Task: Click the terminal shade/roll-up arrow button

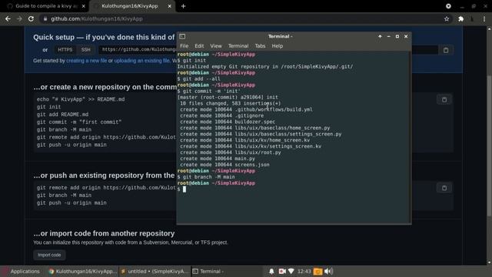Action: (380, 36)
